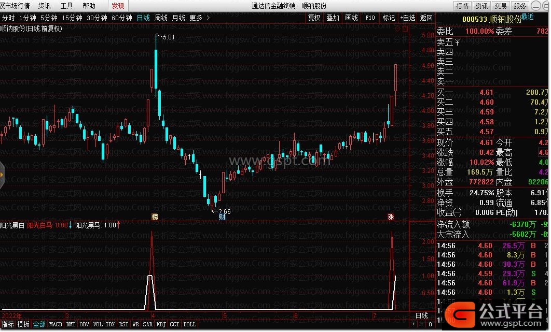
Task: Switch indicator to DMI
Action: pyautogui.click(x=71, y=324)
